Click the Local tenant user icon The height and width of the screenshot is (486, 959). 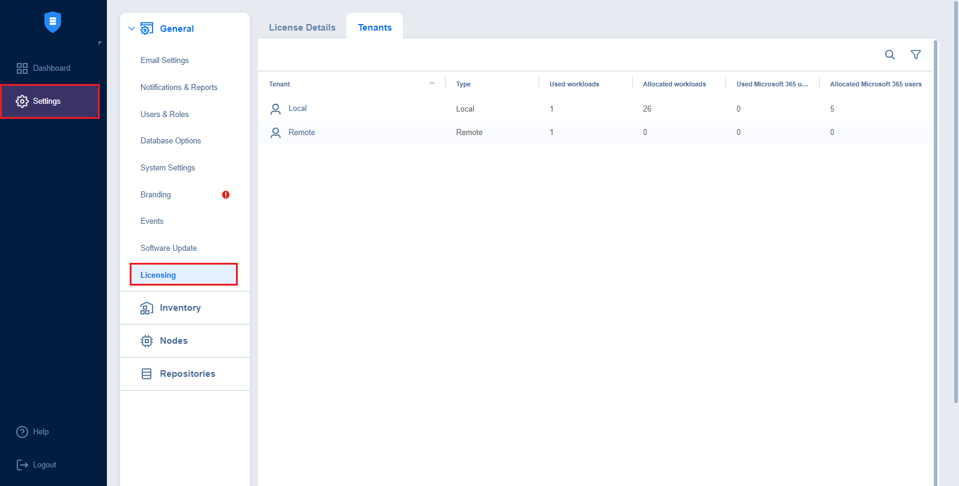pos(276,109)
